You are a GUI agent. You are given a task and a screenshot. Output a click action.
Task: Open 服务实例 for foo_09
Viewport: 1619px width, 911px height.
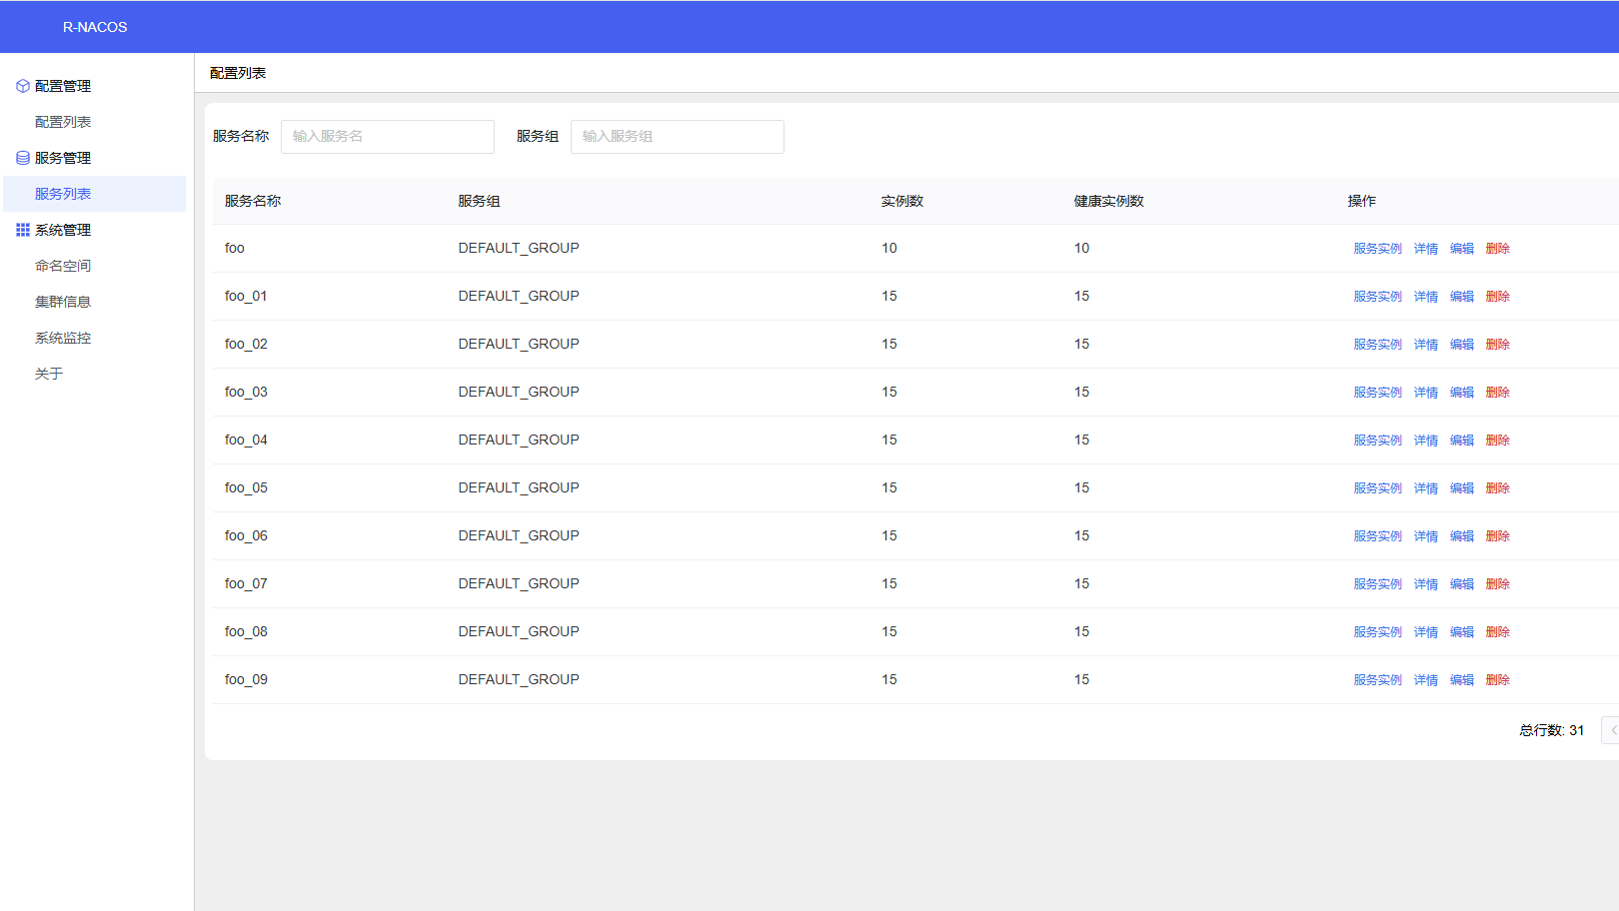tap(1378, 680)
